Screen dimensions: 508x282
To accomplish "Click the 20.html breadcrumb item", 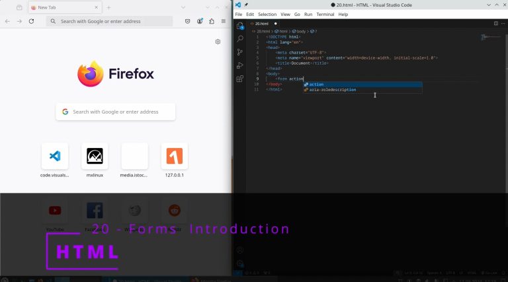I will click(263, 31).
